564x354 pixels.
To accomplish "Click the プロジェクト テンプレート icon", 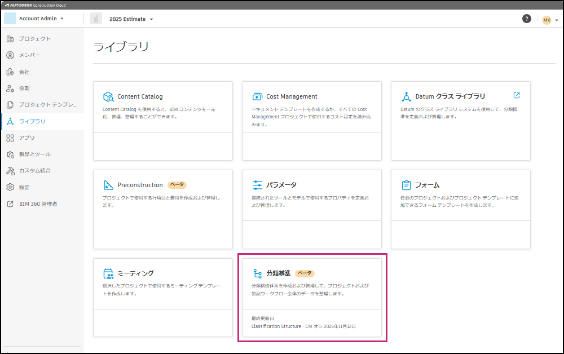I will click(x=10, y=105).
